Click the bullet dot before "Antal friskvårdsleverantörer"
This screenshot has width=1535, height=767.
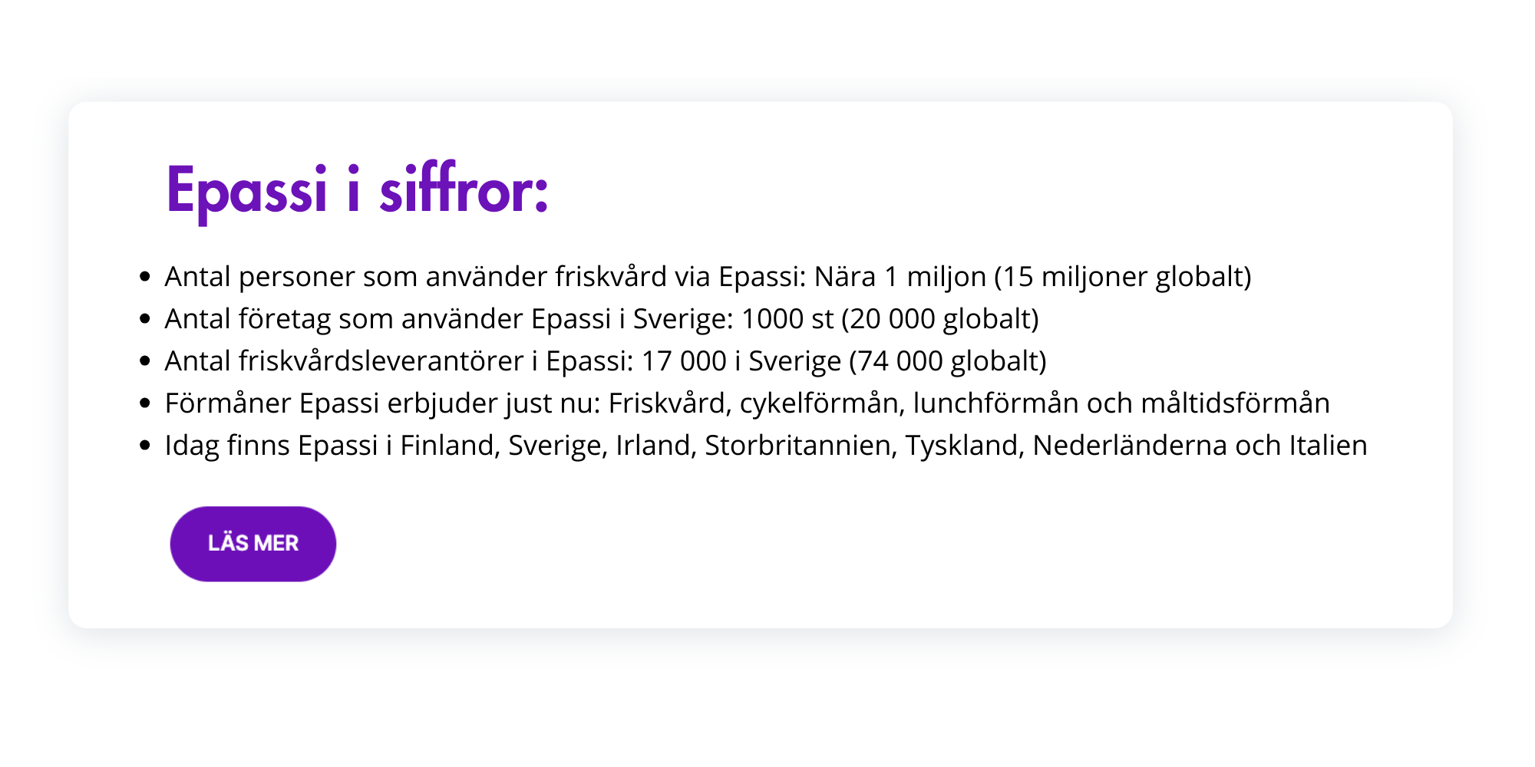pyautogui.click(x=145, y=361)
